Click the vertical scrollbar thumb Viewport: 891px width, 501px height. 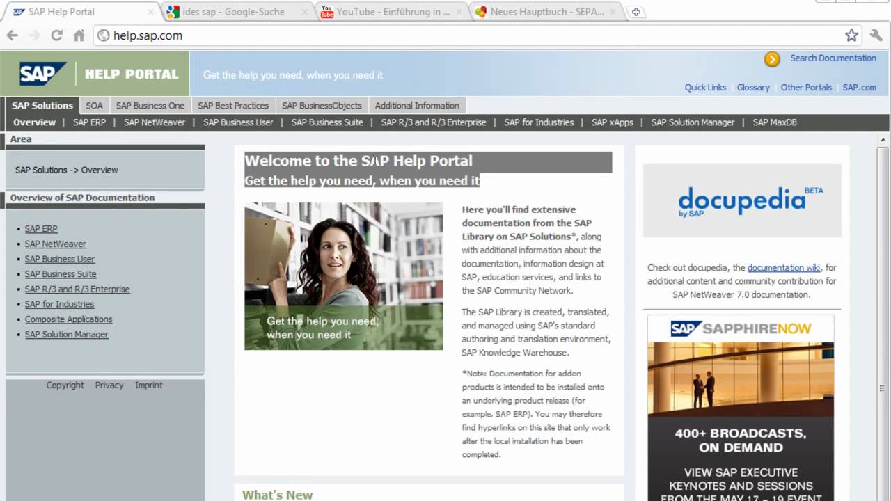pos(883,390)
